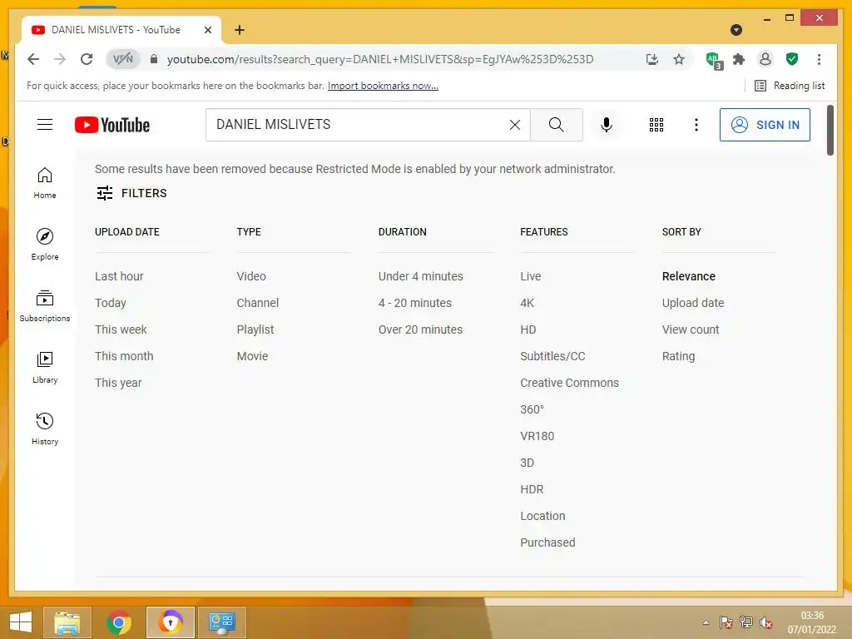This screenshot has width=852, height=639.
Task: Close the DANIEL MISLIVETS tab
Action: [x=207, y=30]
